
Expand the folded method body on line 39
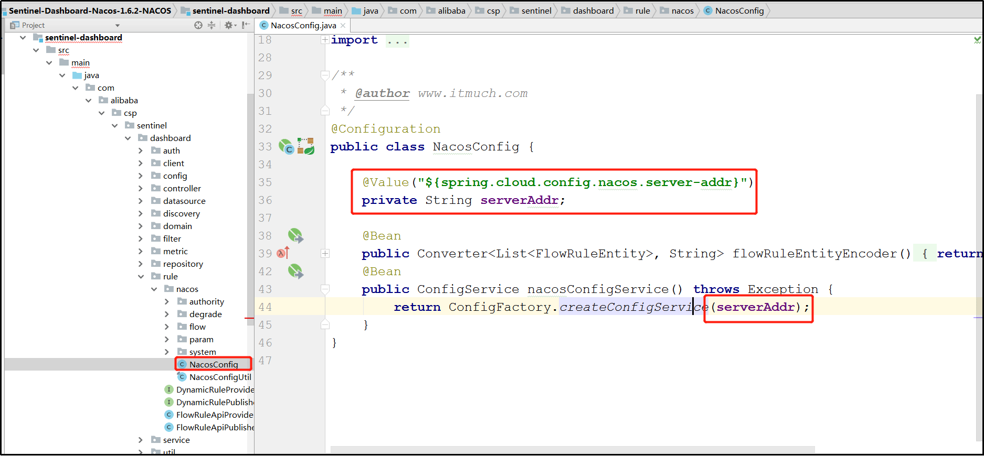coord(325,254)
